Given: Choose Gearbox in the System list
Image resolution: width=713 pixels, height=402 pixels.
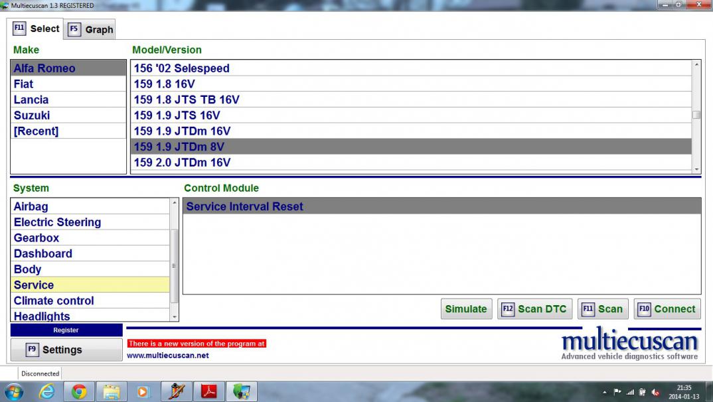Looking at the screenshot, I should click(90, 237).
